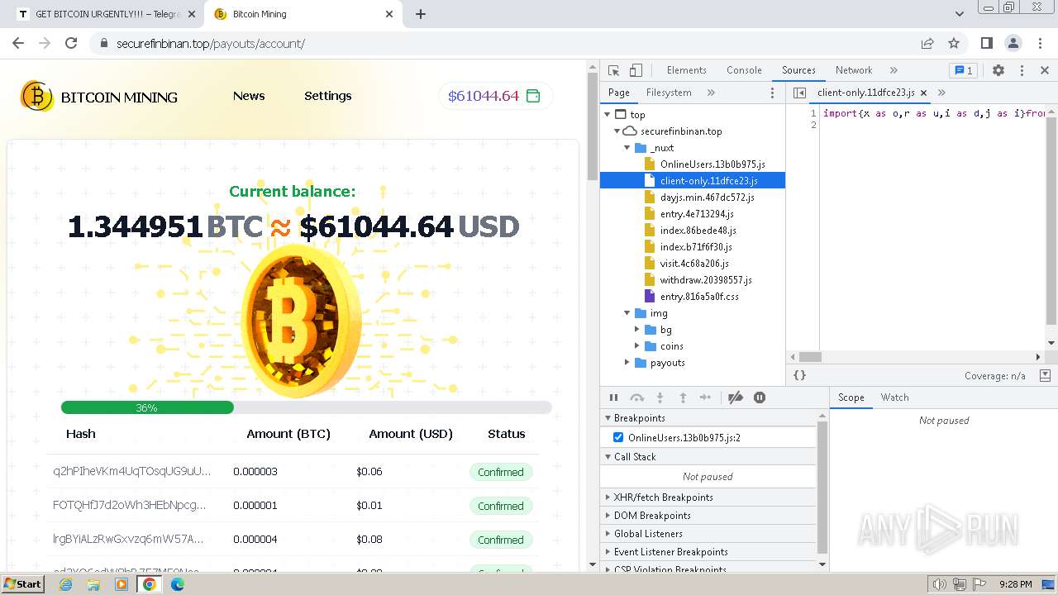Screen dimensions: 1058x595
Task: Collapse the Breakpoints section
Action: pyautogui.click(x=608, y=418)
